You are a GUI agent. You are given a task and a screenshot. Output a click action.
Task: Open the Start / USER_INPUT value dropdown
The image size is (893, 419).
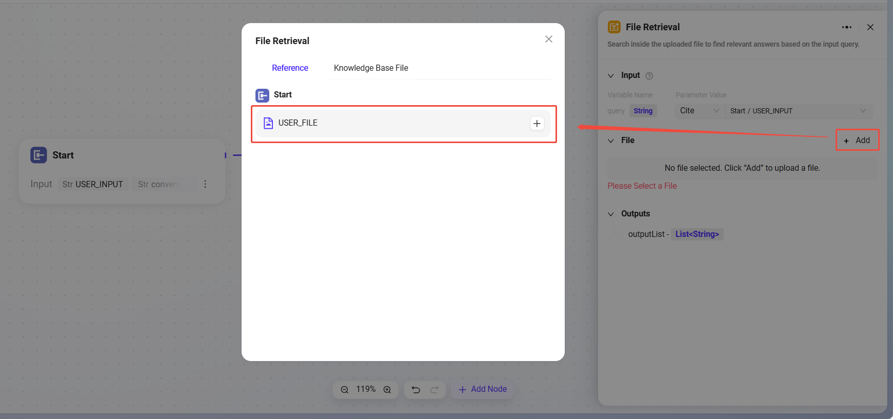coord(798,111)
